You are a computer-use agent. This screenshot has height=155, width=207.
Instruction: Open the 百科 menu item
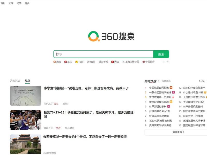click(3, 3)
